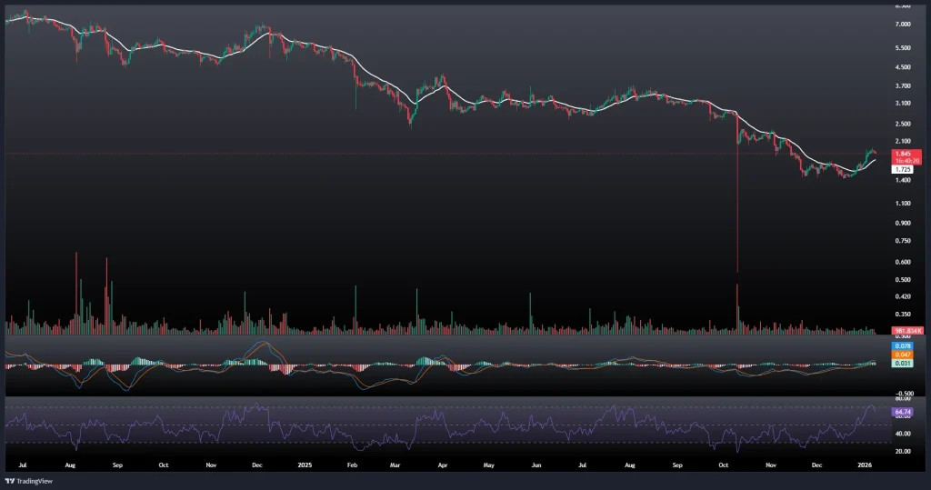This screenshot has height=490, width=931.
Task: Click the 40.00 level on RSI scale
Action: tap(903, 434)
